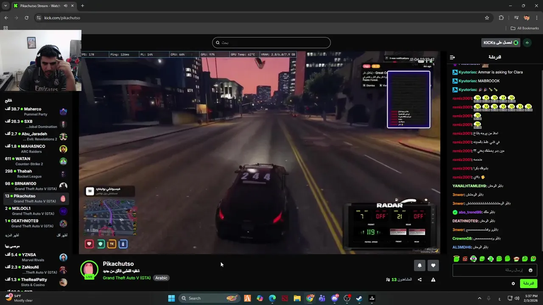This screenshot has width=543, height=305.
Task: Click the Kyutorias username on the MABROOOK message
Action: click(x=467, y=81)
